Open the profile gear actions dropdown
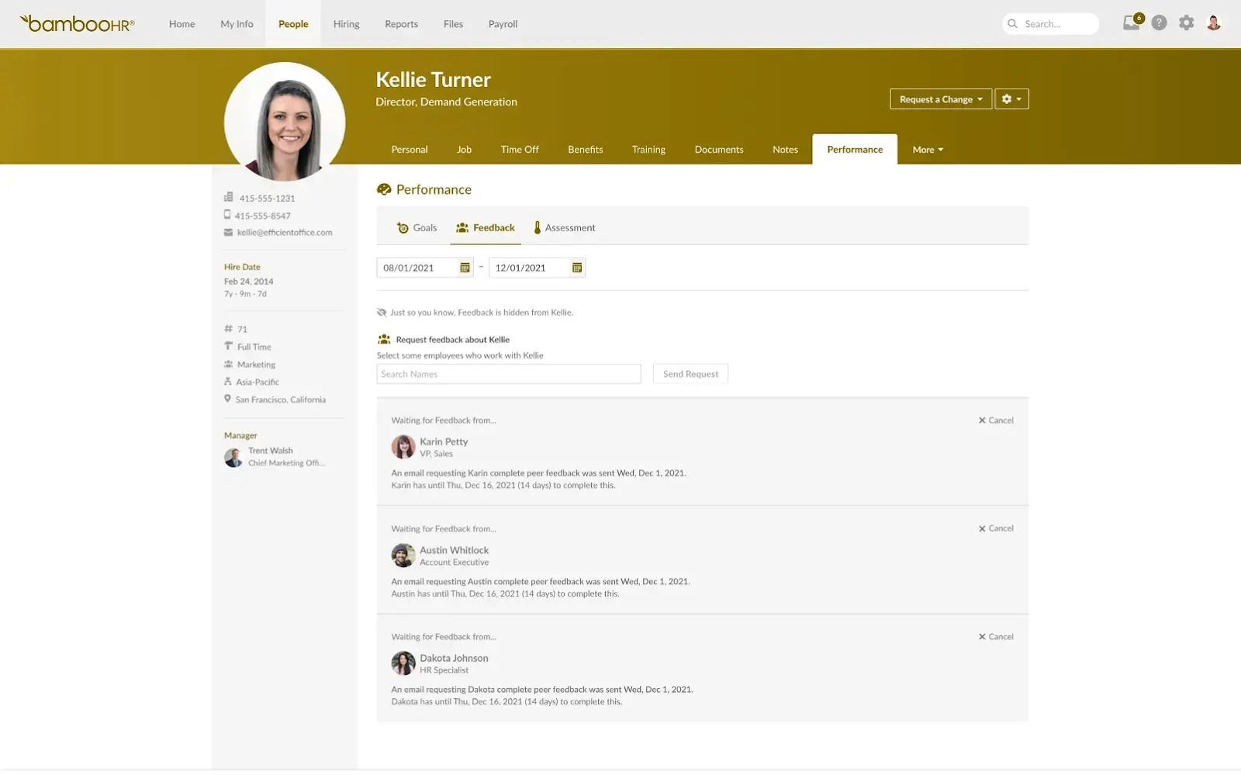1241x775 pixels. (x=1011, y=99)
